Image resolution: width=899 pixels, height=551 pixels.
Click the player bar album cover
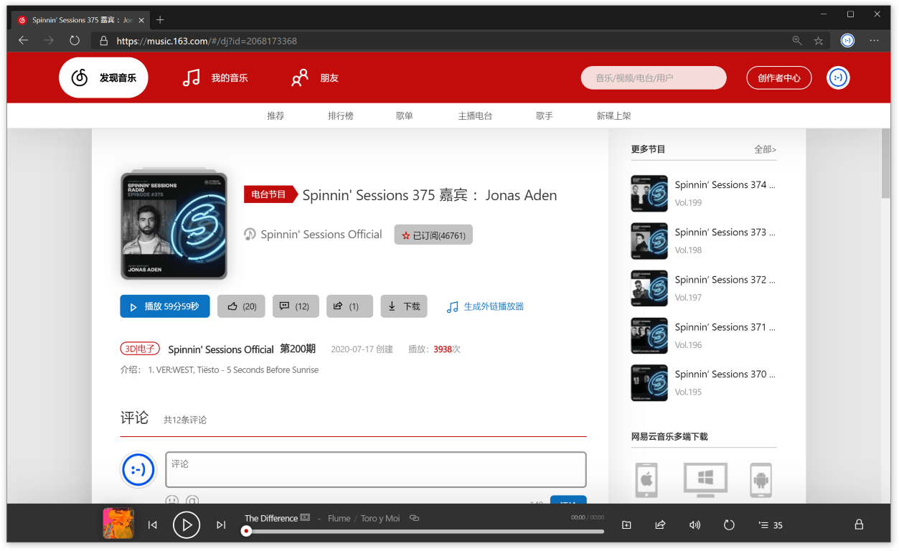coord(118,523)
